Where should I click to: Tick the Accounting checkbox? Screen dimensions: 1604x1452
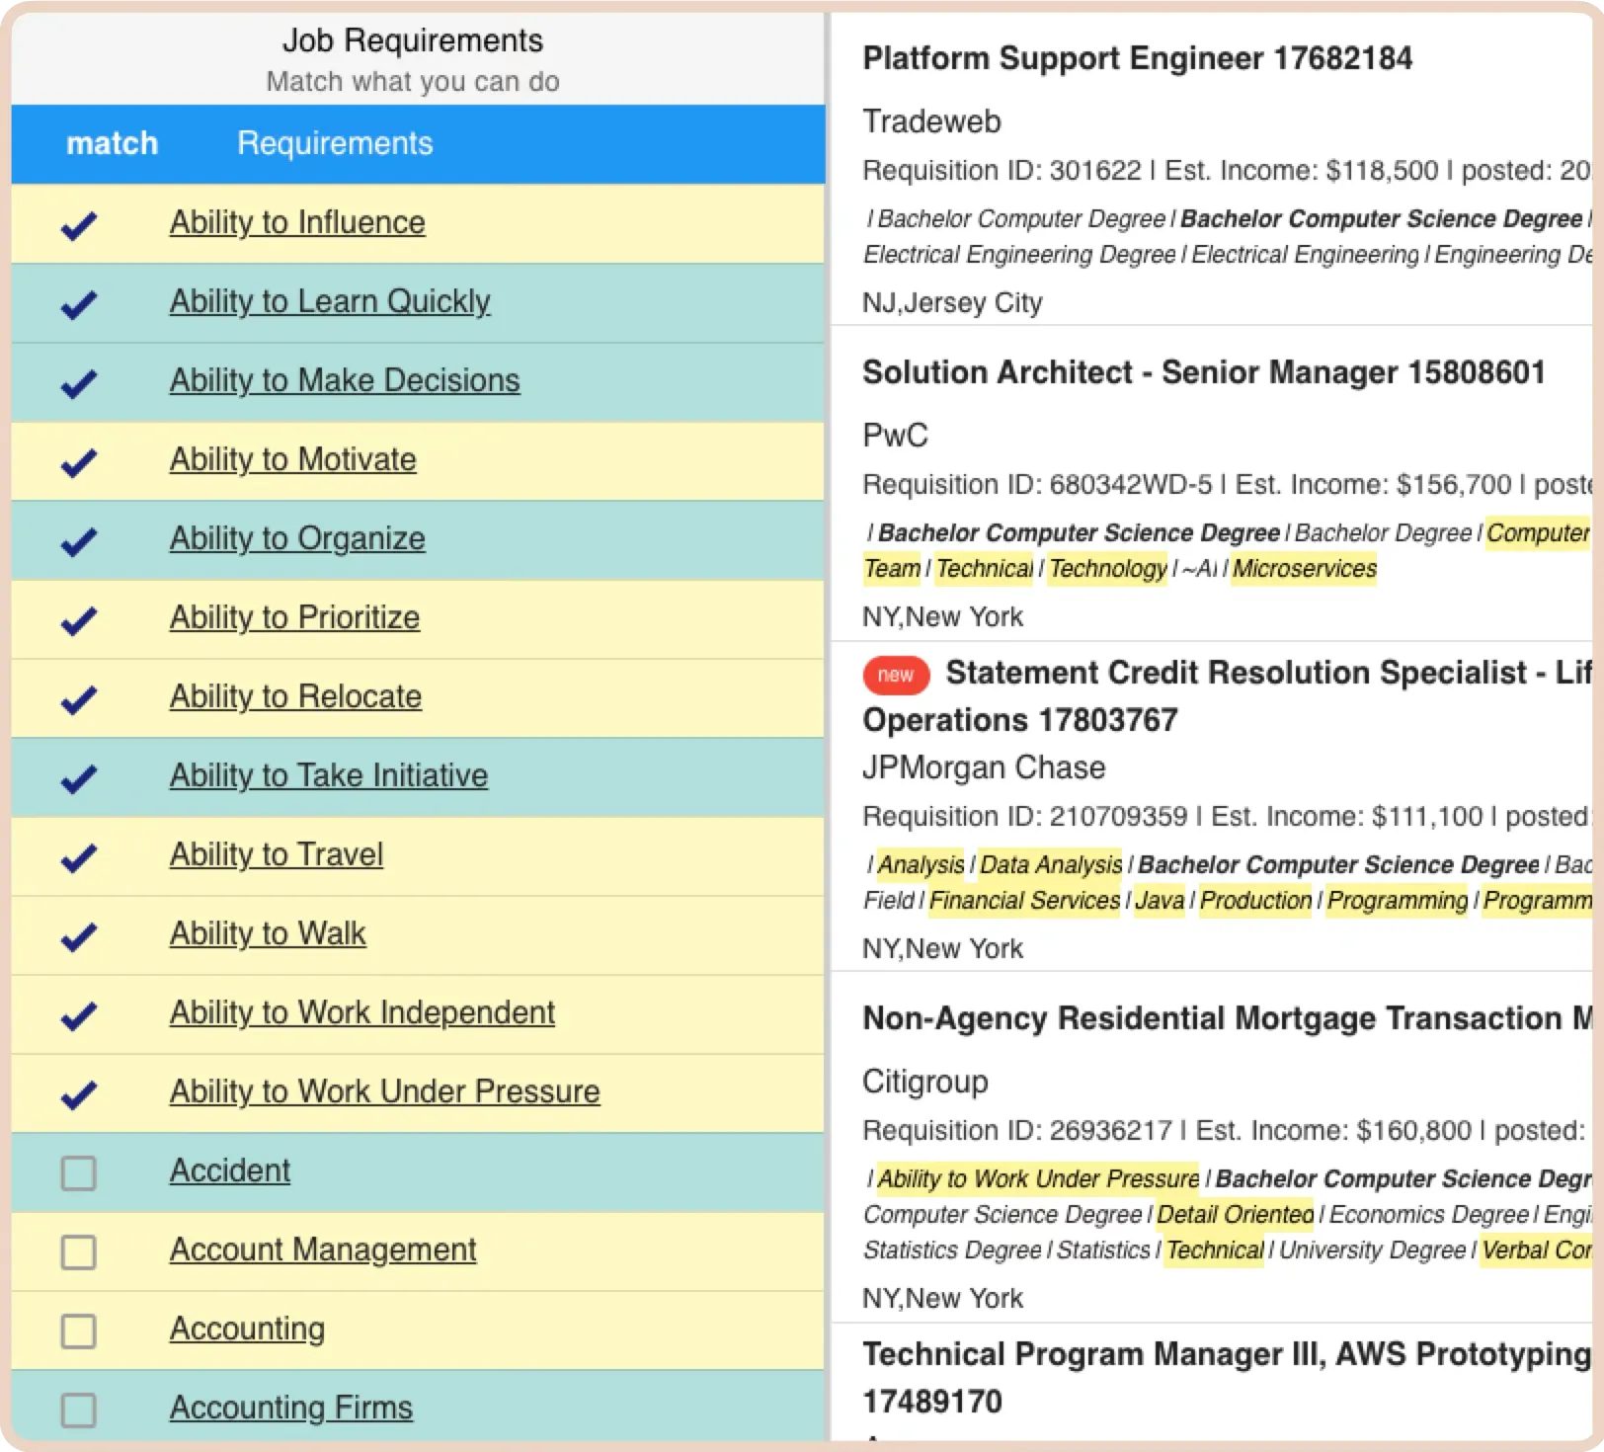pyautogui.click(x=79, y=1331)
